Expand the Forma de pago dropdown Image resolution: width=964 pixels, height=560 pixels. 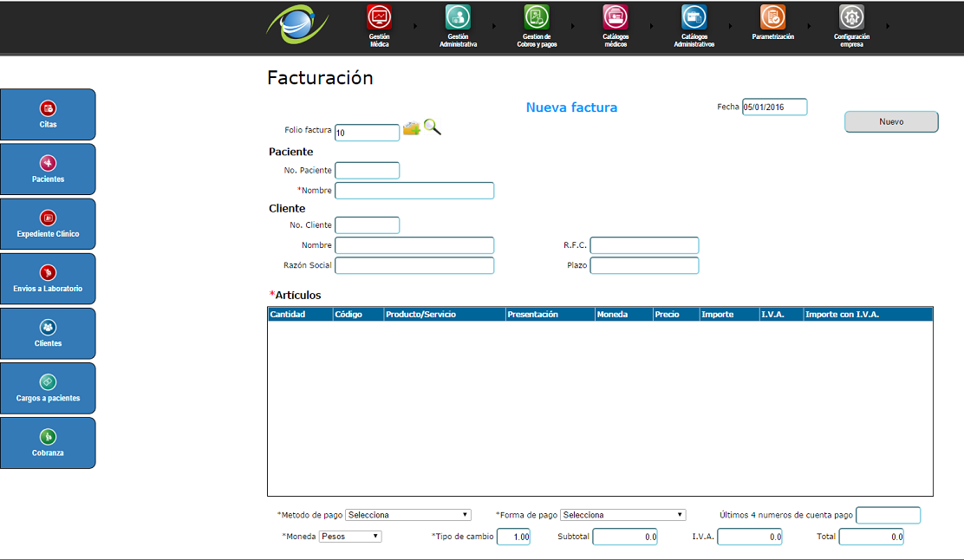[x=623, y=515]
